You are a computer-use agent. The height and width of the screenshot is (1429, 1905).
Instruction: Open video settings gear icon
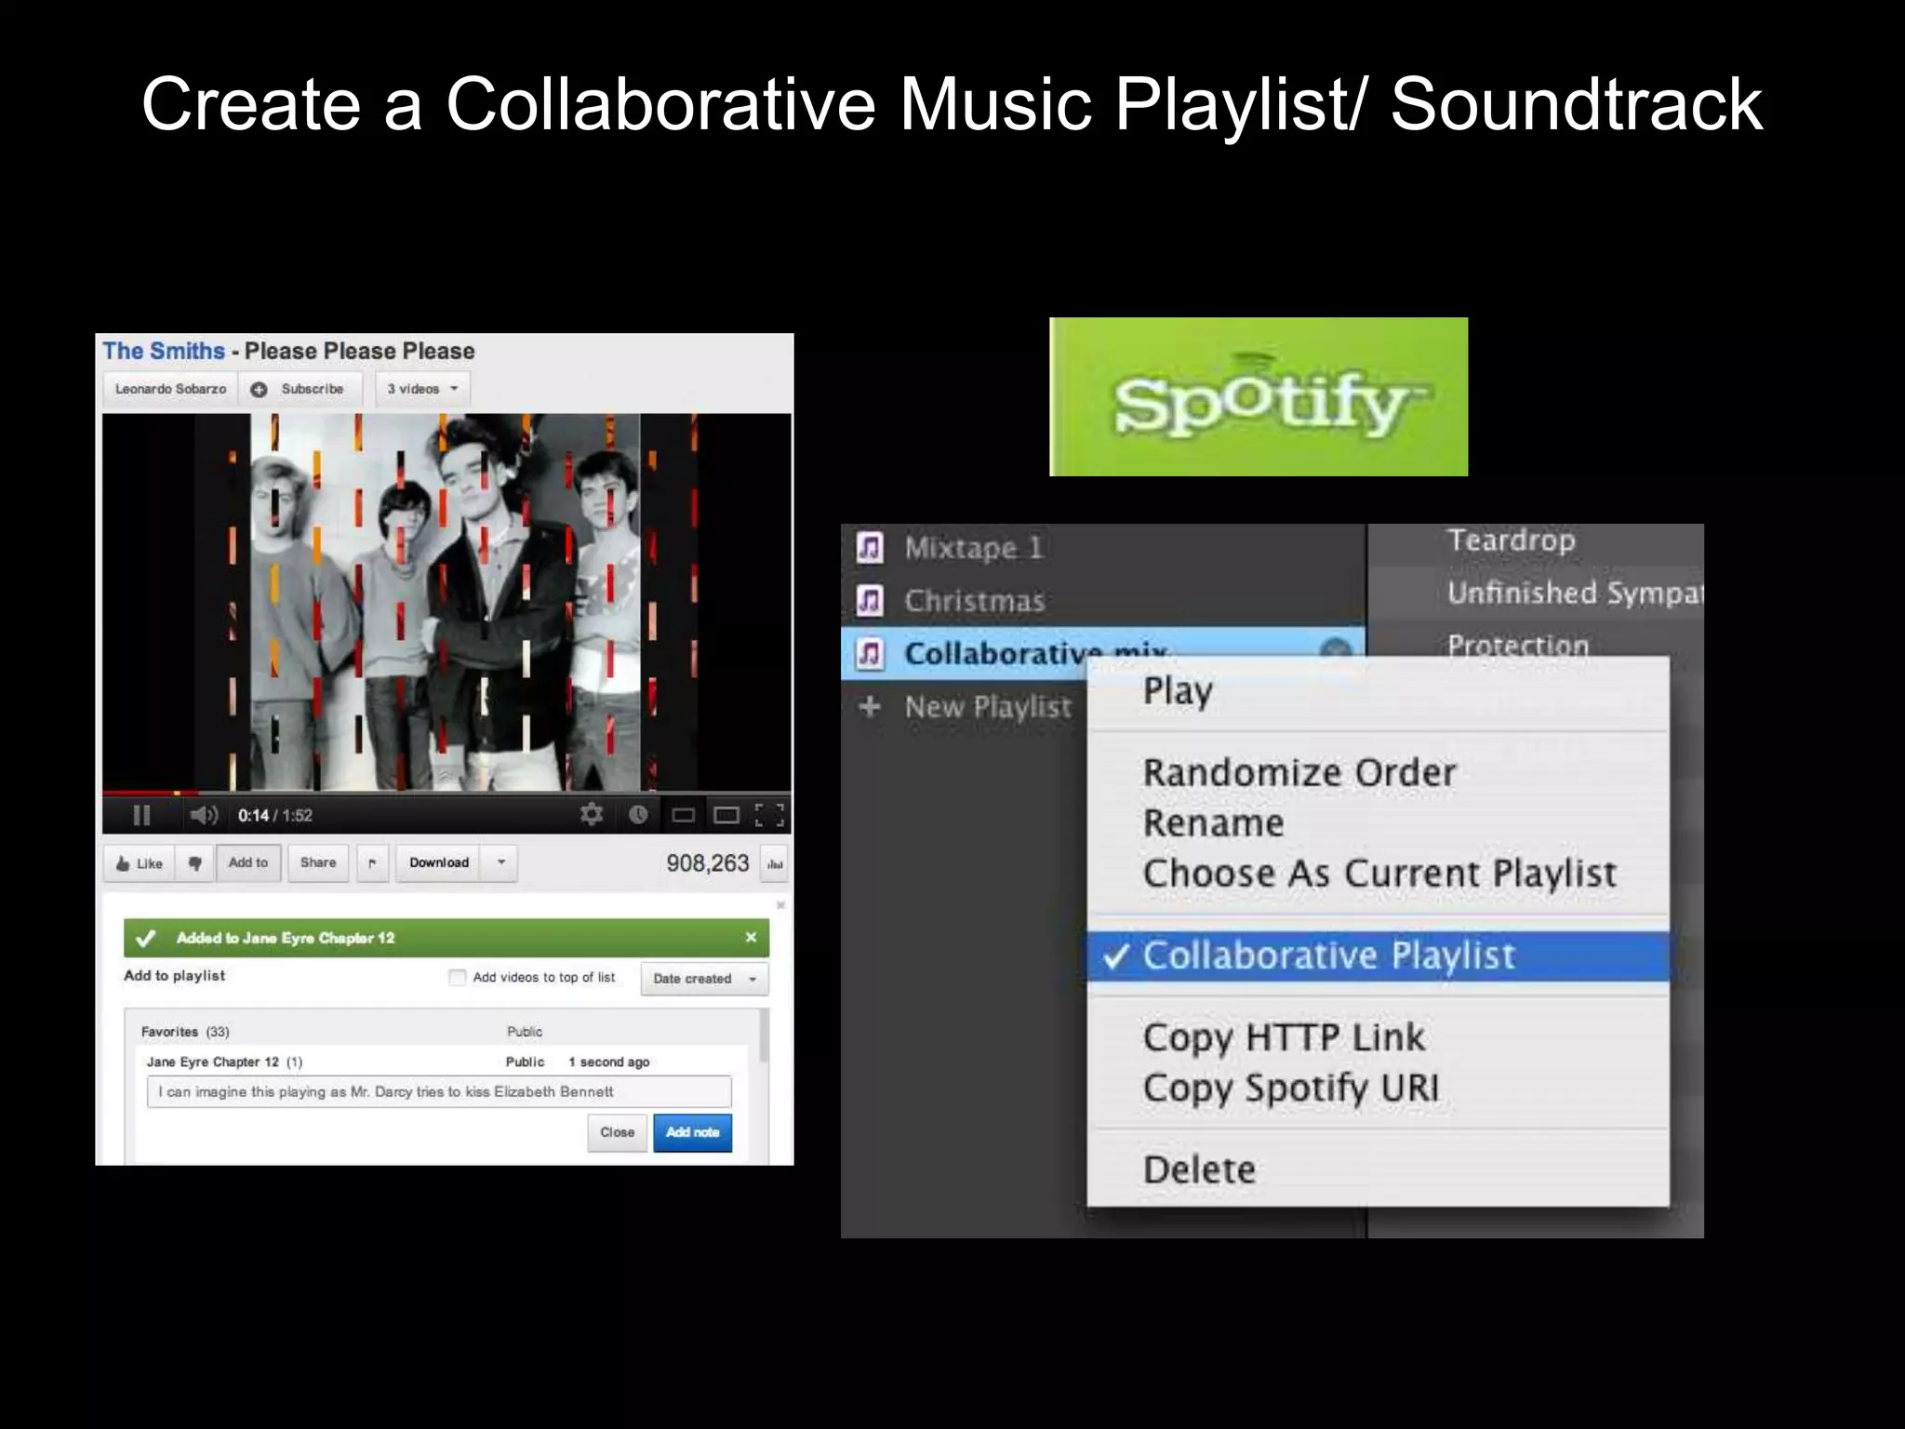pyautogui.click(x=592, y=815)
